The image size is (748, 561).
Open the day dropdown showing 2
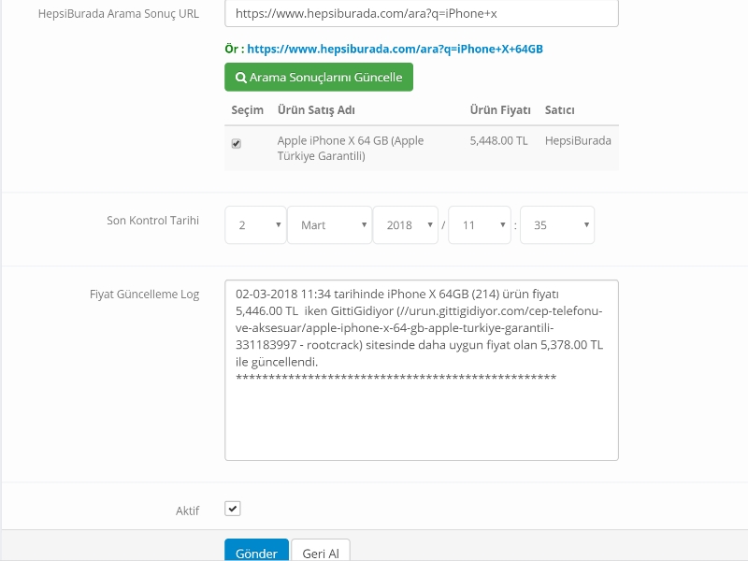click(x=255, y=225)
